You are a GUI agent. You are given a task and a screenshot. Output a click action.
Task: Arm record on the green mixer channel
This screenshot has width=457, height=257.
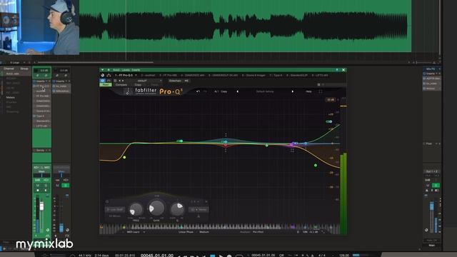coord(38,191)
